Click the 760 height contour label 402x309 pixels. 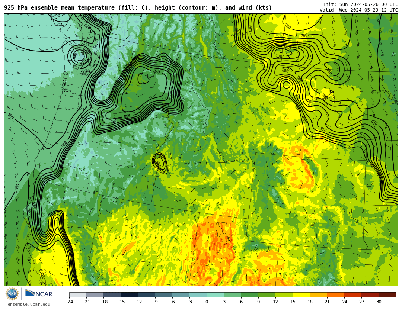click(x=304, y=35)
